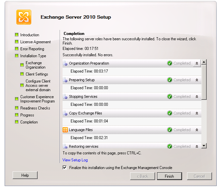Image resolution: width=220 pixels, height=187 pixels.
Task: Click the Restoring services task icon
Action: pos(65,146)
